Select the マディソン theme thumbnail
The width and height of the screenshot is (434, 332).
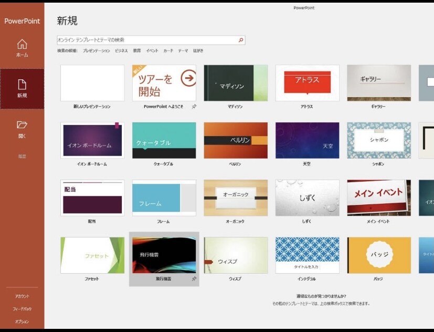click(236, 83)
